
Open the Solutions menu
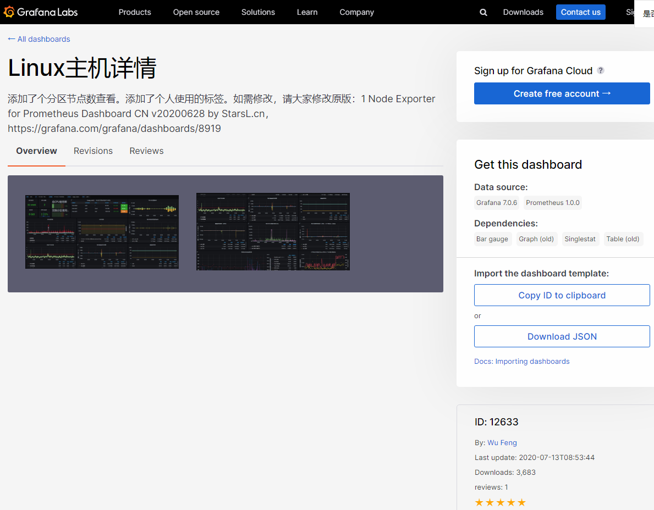click(x=258, y=12)
